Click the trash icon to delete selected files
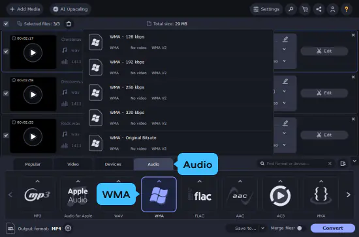This screenshot has height=237, width=359. click(69, 23)
